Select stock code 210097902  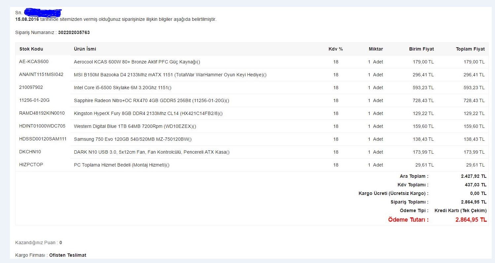pyautogui.click(x=31, y=87)
